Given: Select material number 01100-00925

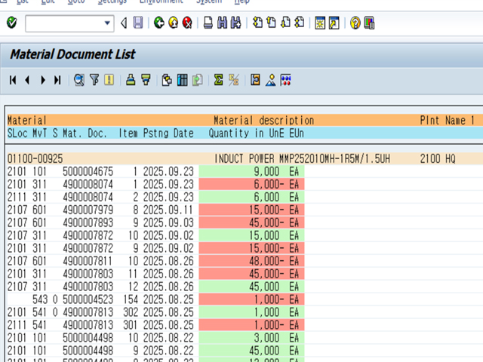Looking at the screenshot, I should pyautogui.click(x=35, y=158).
